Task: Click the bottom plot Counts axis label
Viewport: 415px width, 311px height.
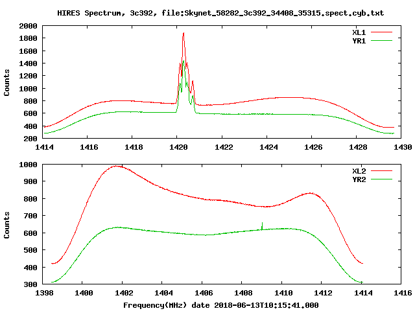Action: [6, 225]
